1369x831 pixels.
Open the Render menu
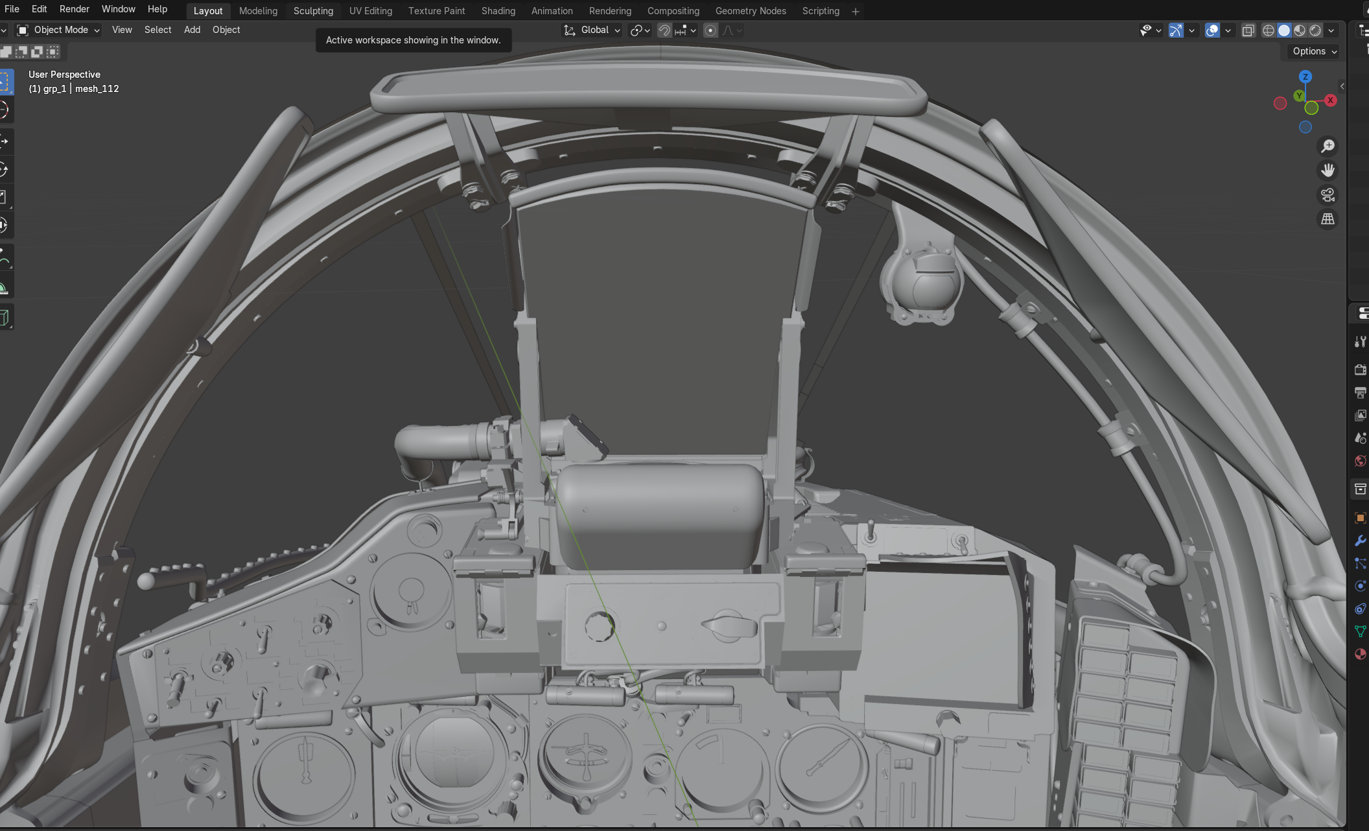click(74, 9)
